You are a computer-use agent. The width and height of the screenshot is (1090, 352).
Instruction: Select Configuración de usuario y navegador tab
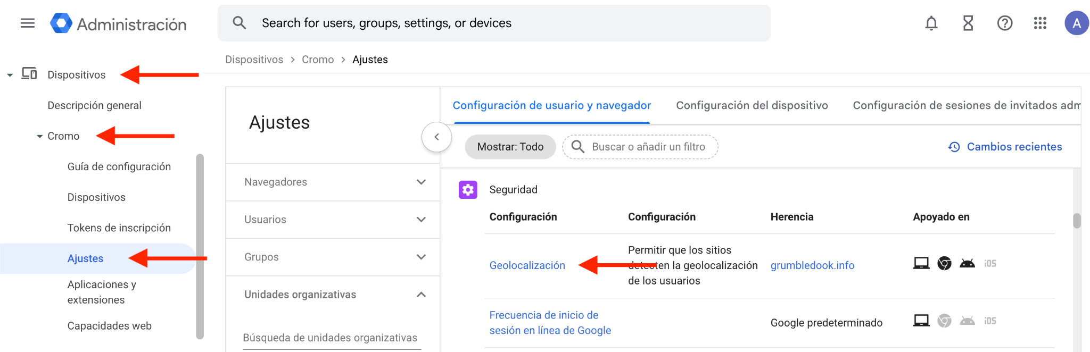[x=551, y=105]
